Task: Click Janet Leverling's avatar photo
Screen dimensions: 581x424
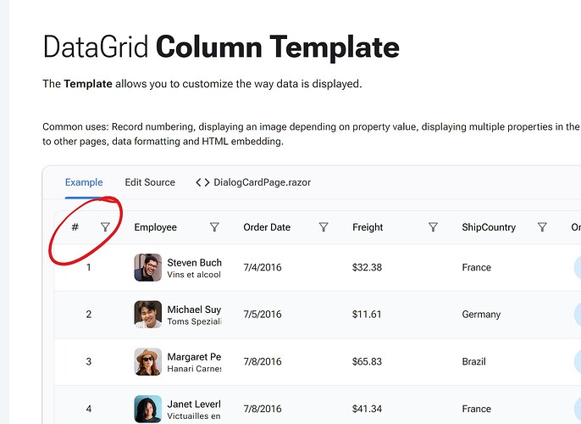Action: point(147,409)
